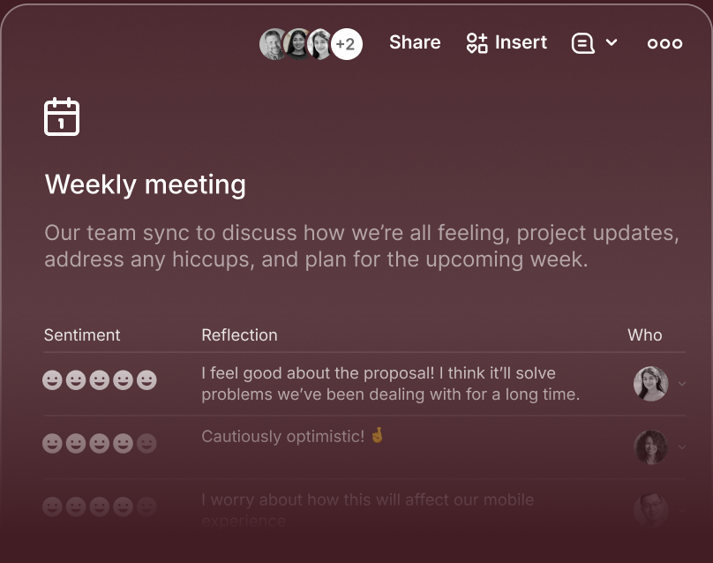The image size is (713, 563).
Task: Click the first collaborator avatar in the top bar
Action: pos(274,44)
